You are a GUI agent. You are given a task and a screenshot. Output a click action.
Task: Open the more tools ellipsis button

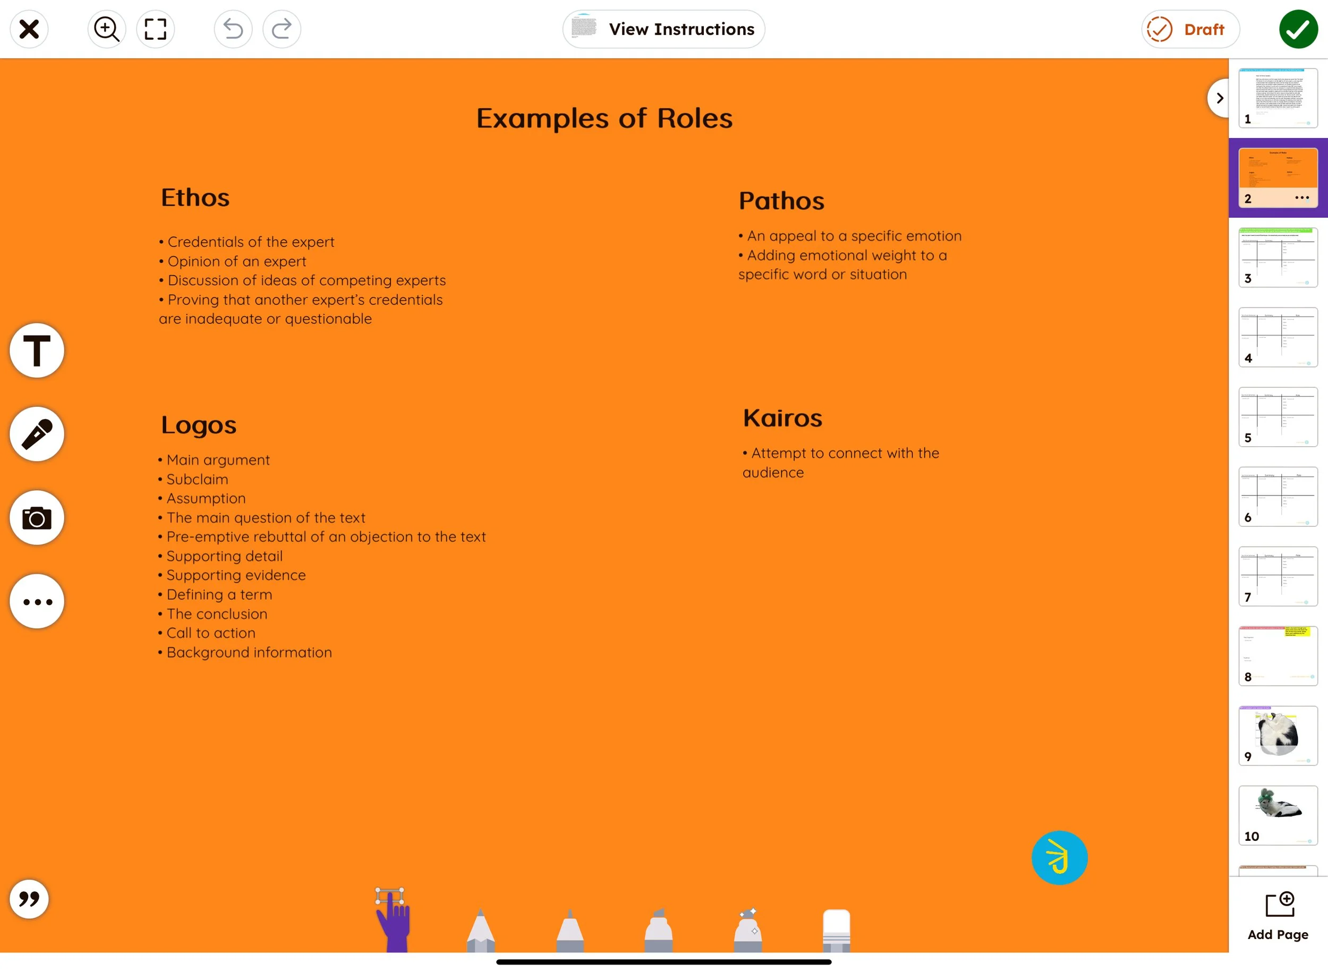point(37,601)
